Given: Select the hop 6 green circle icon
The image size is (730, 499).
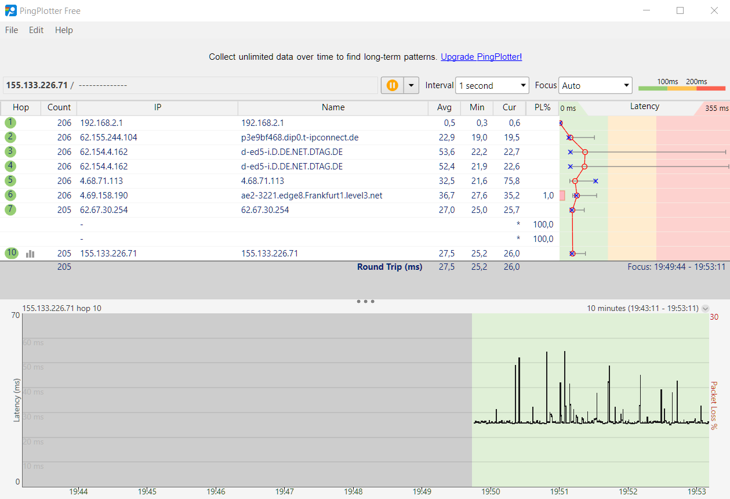Looking at the screenshot, I should click(x=10, y=195).
